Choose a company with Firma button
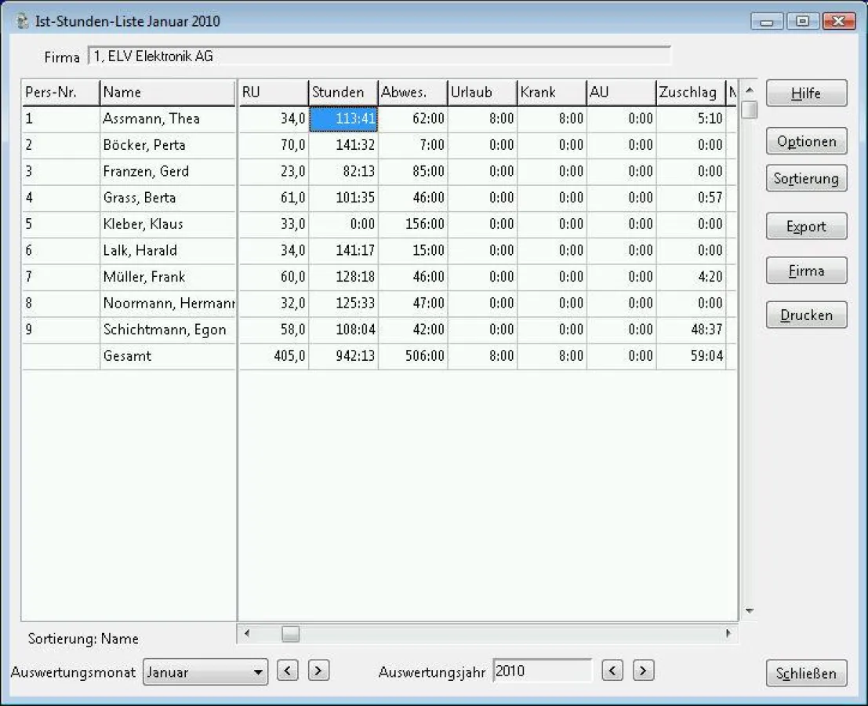 click(806, 271)
